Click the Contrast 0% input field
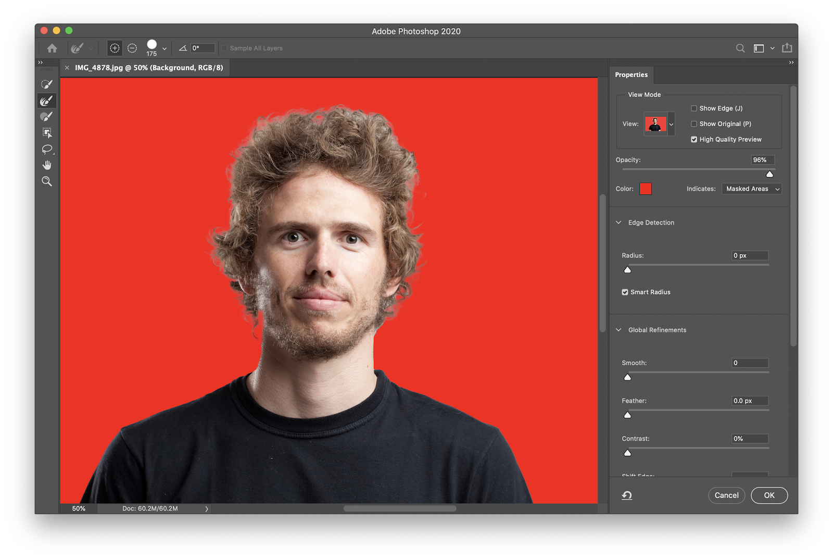This screenshot has width=833, height=560. pos(750,439)
